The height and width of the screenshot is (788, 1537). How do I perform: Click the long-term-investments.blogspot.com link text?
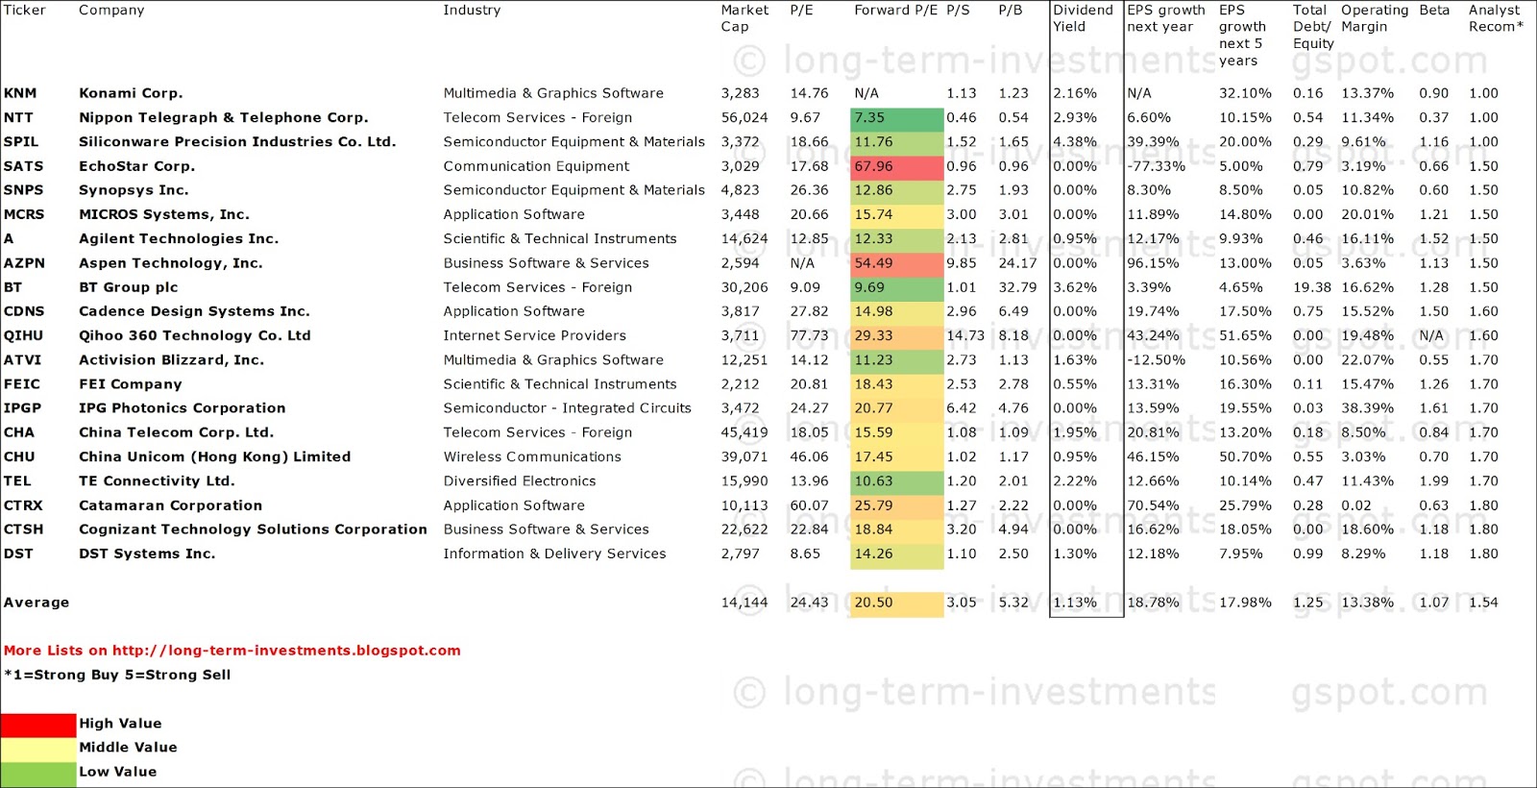(x=286, y=651)
